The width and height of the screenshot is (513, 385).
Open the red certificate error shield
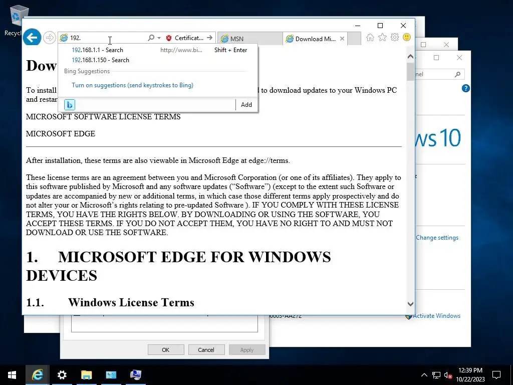pos(169,38)
